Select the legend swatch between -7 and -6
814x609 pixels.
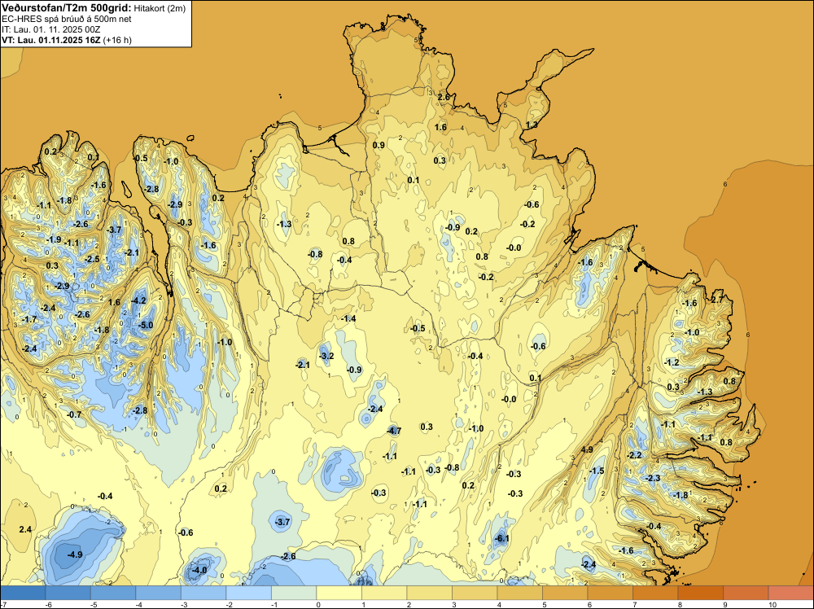(23, 593)
